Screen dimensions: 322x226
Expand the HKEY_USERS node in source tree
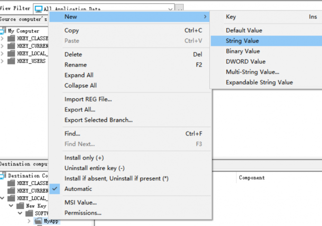tap(2, 61)
